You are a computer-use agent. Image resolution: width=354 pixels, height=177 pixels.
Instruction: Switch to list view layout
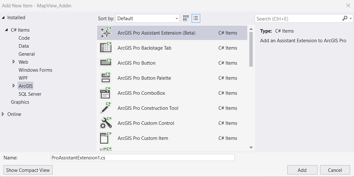196,19
